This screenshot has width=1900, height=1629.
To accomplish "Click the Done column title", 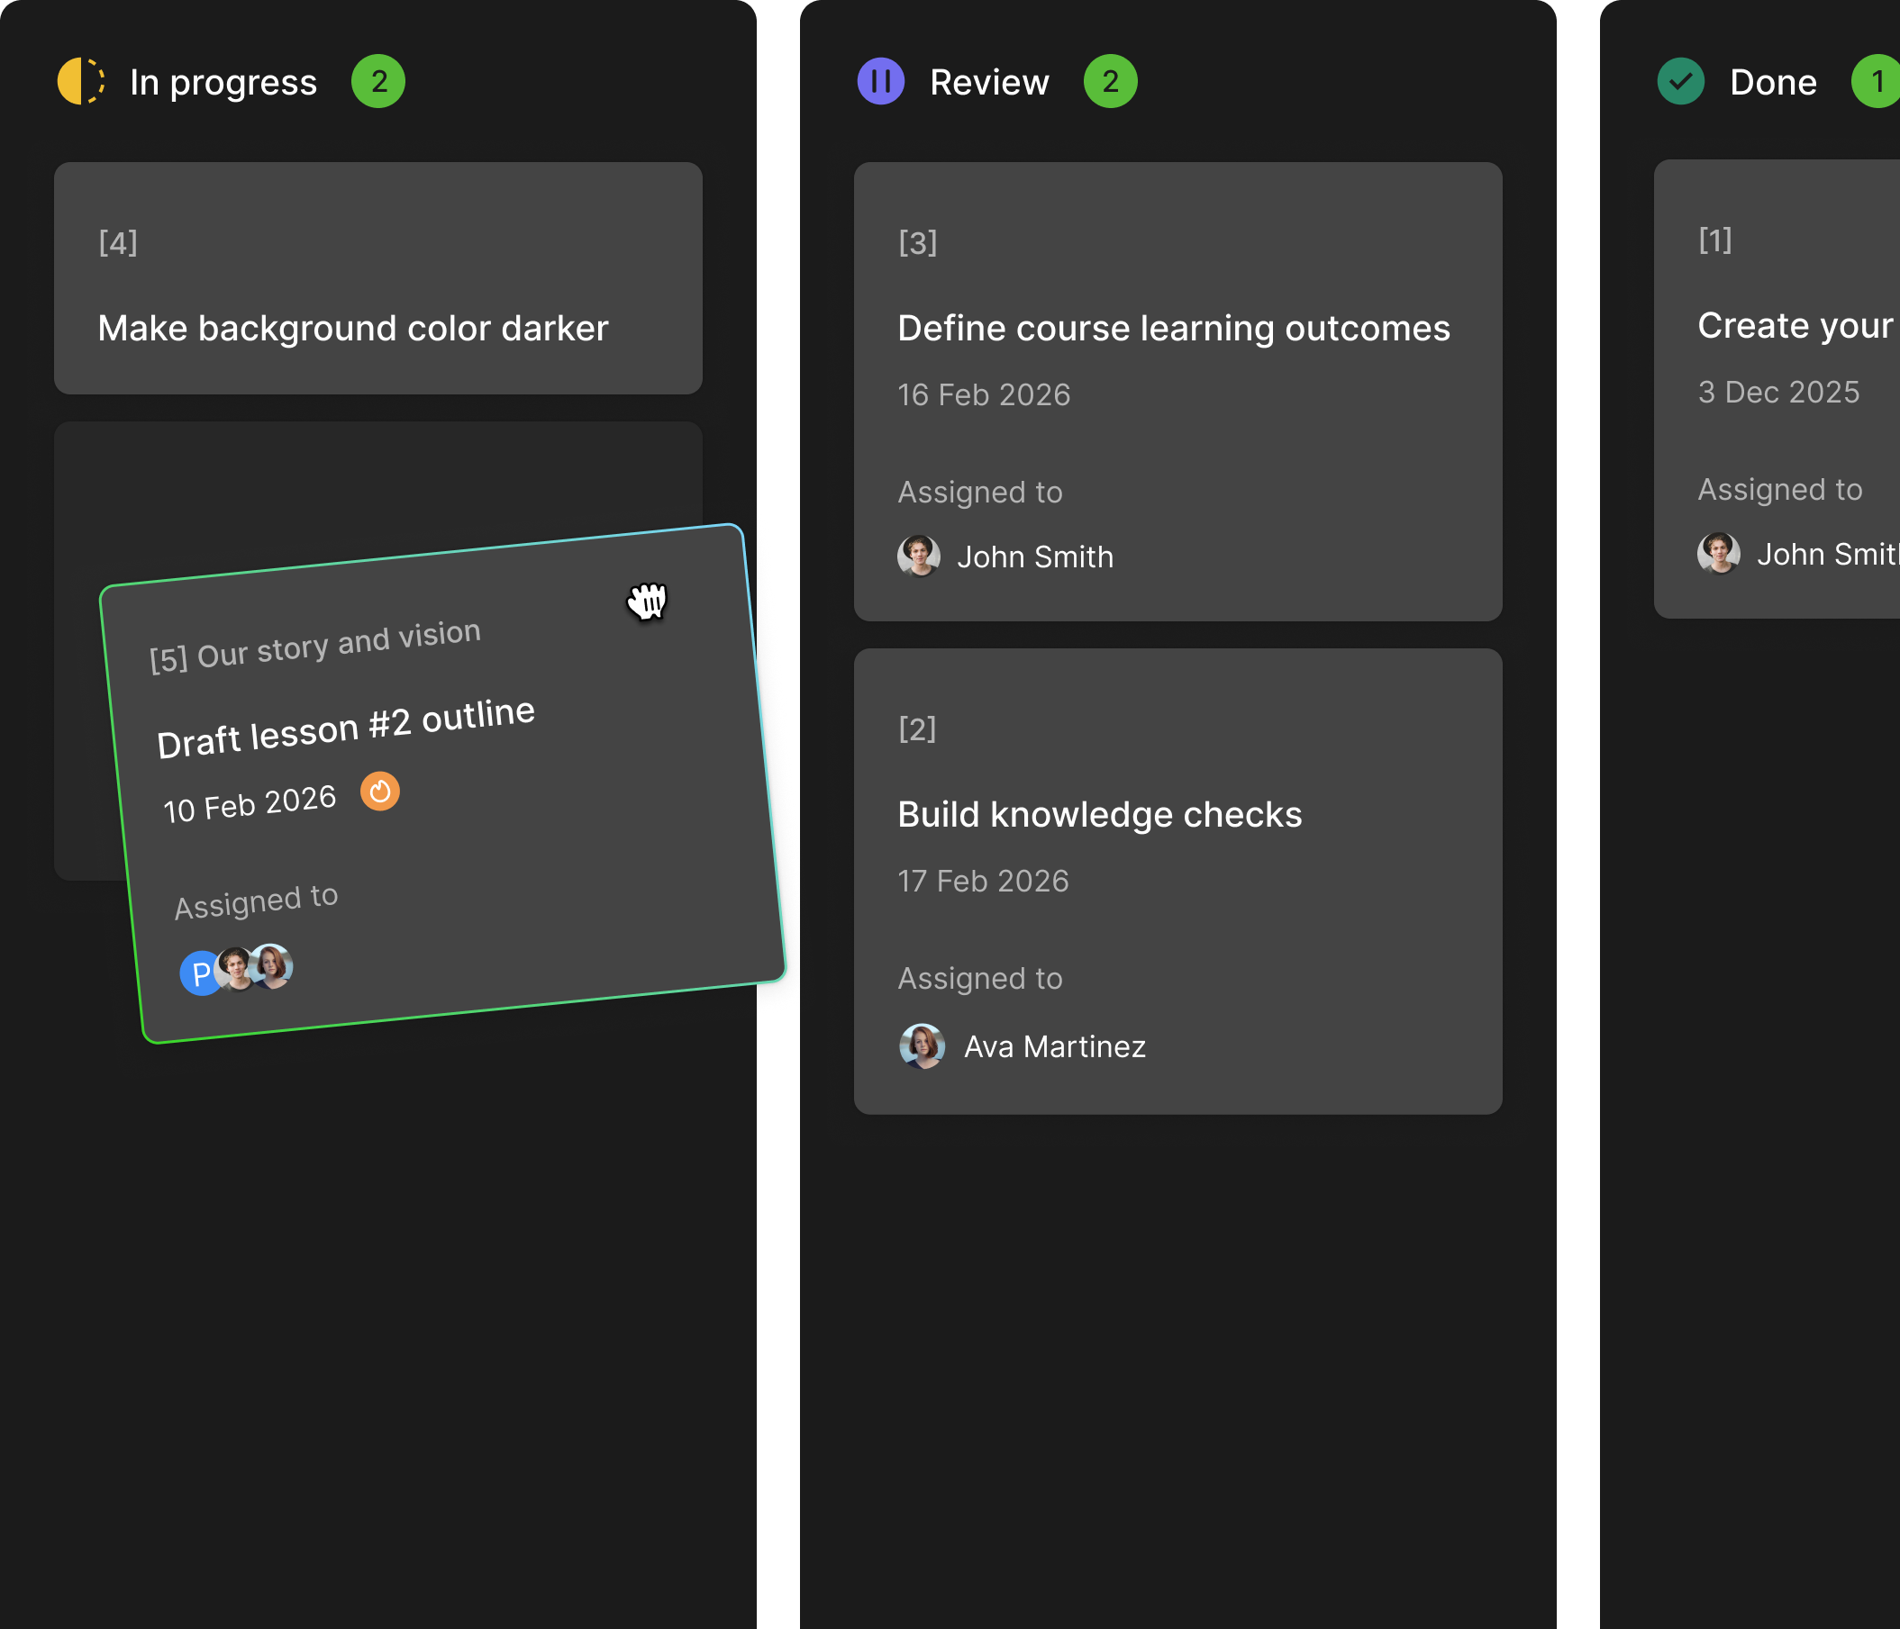I will (x=1773, y=83).
